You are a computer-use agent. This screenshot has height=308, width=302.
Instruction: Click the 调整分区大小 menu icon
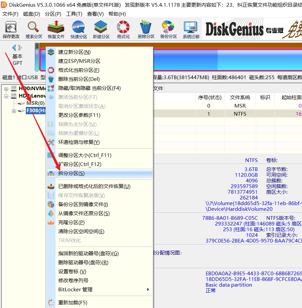[51, 155]
